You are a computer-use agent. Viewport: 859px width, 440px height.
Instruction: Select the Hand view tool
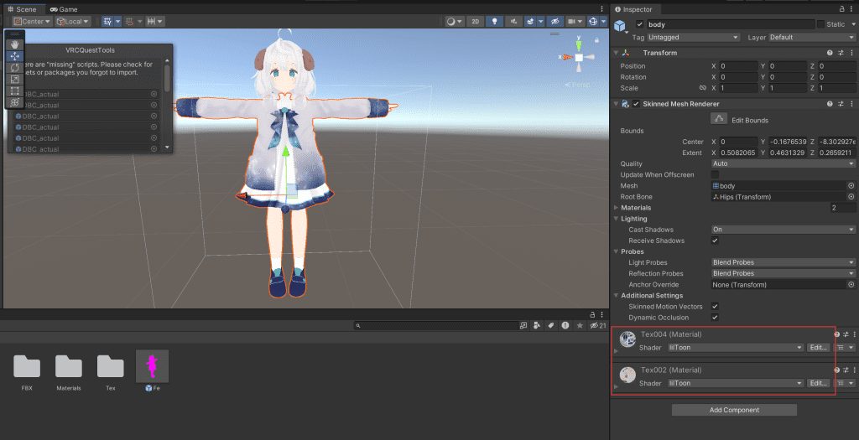click(x=15, y=44)
